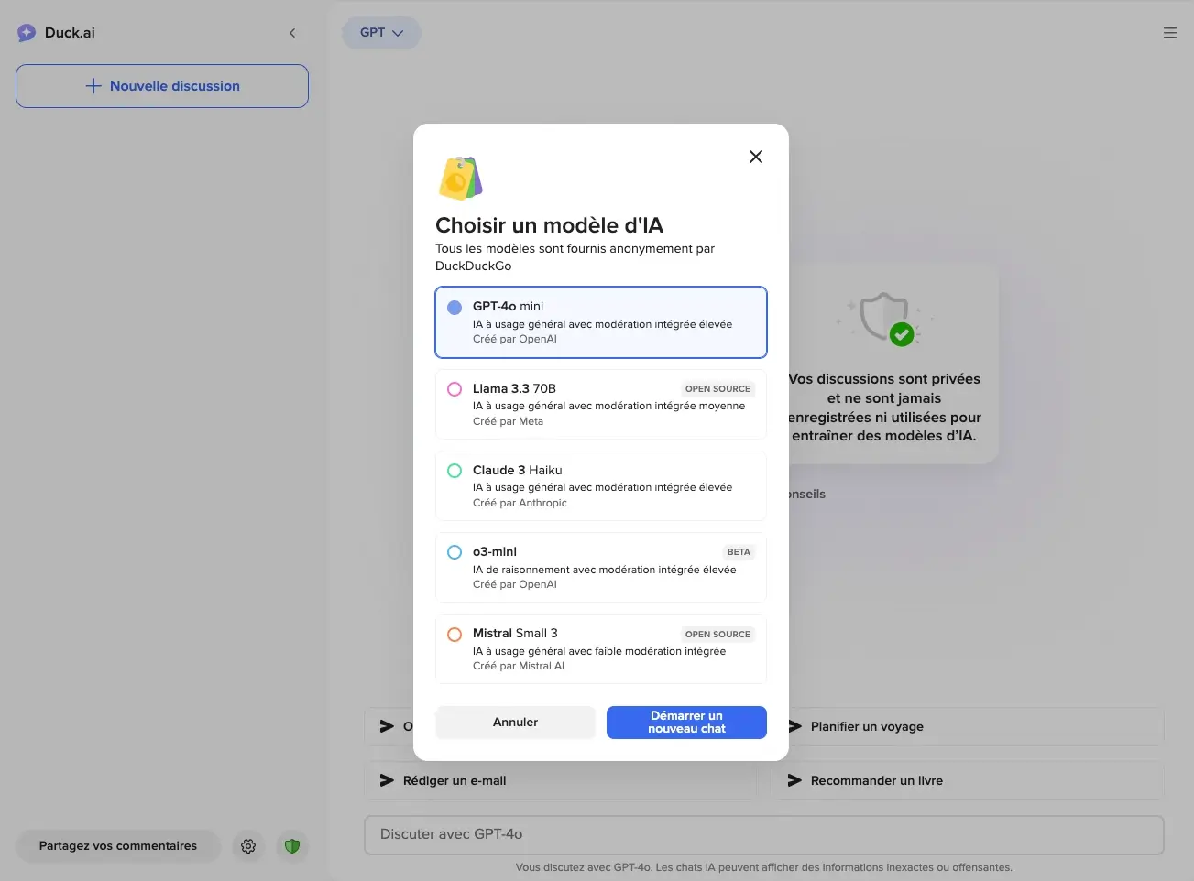
Task: Open the hamburger menu at top right
Action: (x=1169, y=33)
